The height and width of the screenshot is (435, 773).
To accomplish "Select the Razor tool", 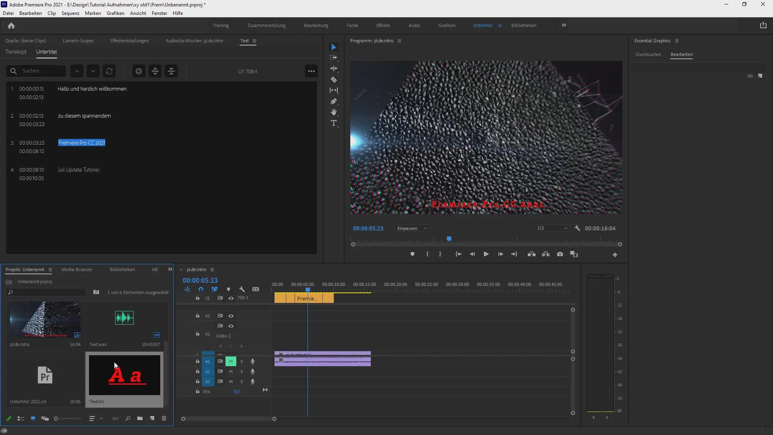I will point(333,79).
